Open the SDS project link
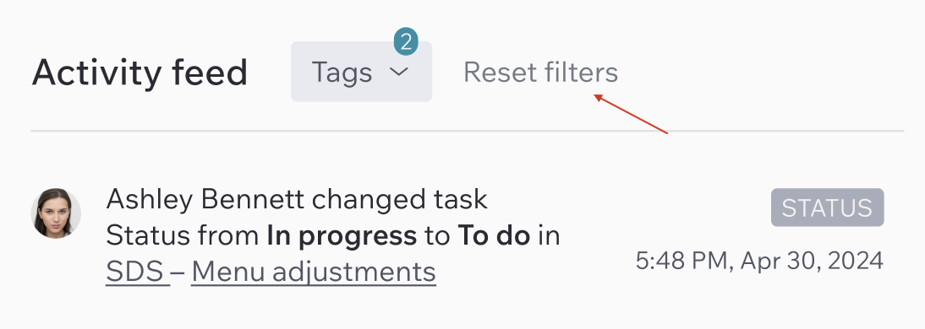 point(135,272)
